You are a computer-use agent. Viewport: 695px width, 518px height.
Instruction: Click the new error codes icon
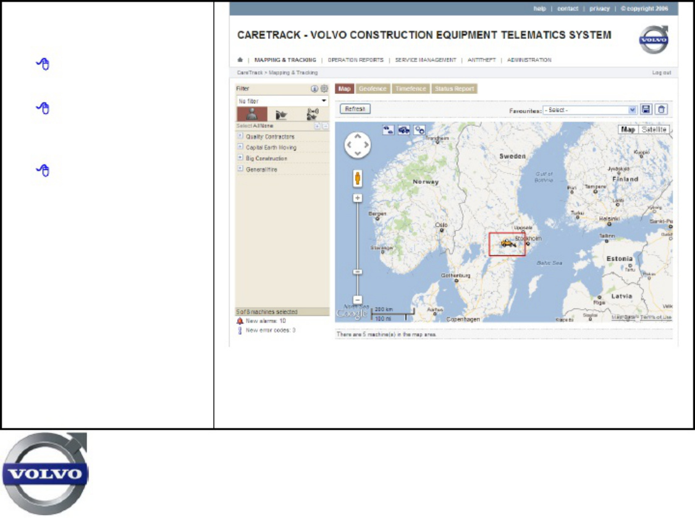pyautogui.click(x=240, y=331)
